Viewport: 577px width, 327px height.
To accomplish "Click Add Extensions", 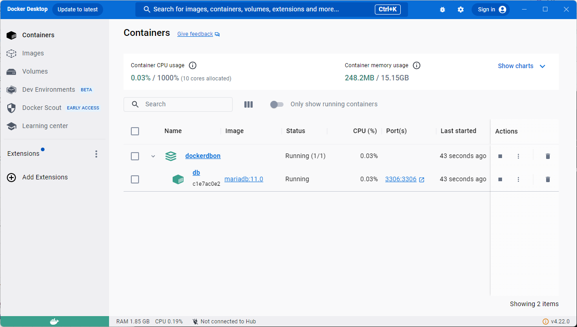I will click(x=45, y=177).
